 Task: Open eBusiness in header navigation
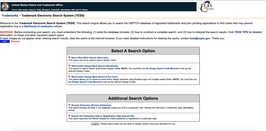click(x=66, y=10)
